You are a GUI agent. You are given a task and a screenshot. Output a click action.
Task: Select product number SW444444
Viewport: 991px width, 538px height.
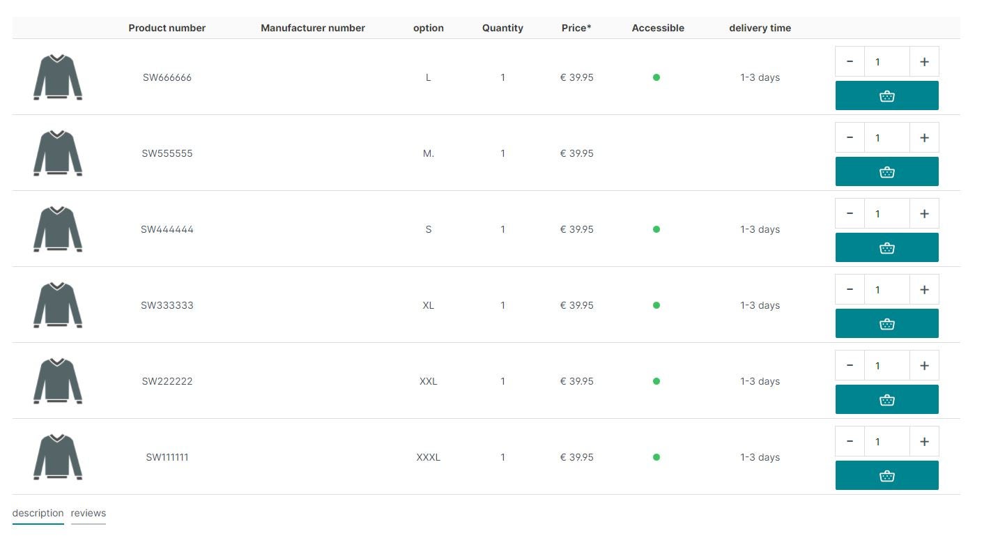[167, 229]
